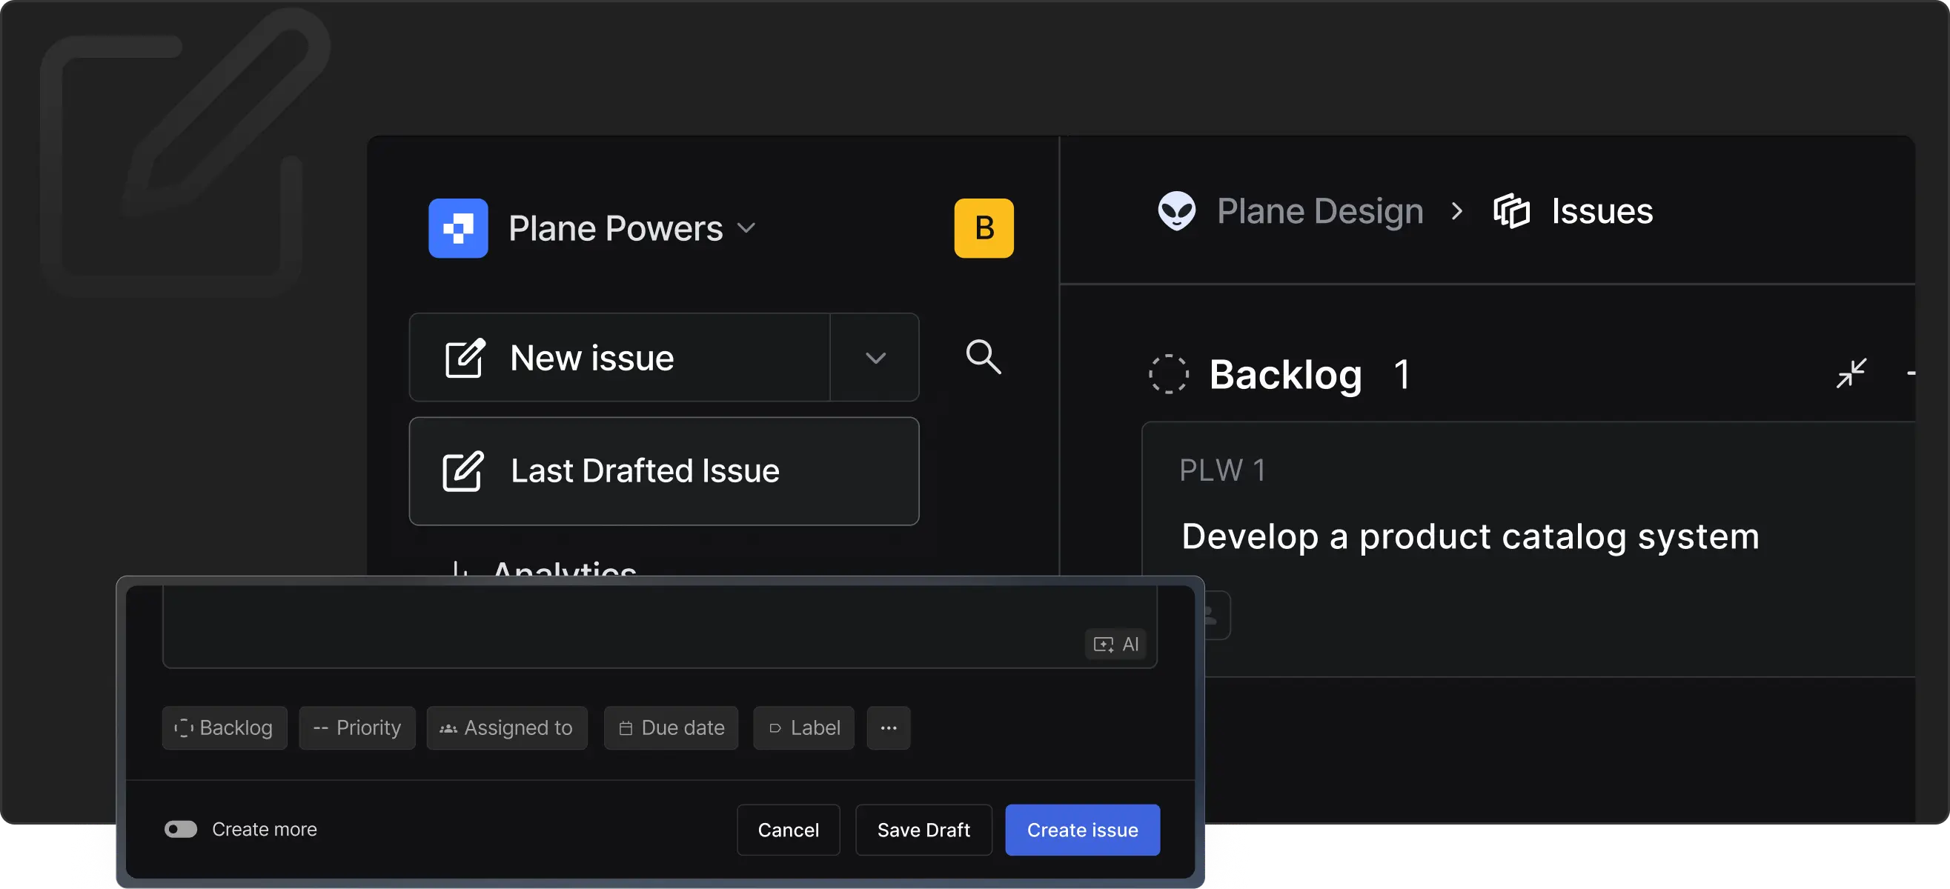The image size is (1950, 889).
Task: Open the Assigned to dropdown
Action: (x=506, y=727)
